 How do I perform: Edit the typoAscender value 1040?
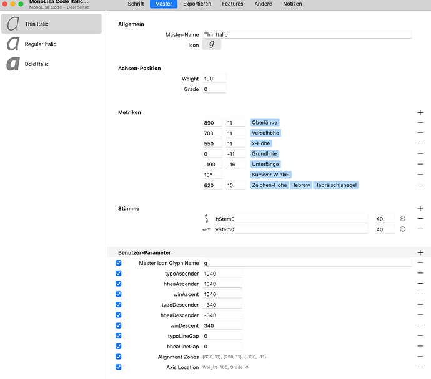[222, 274]
